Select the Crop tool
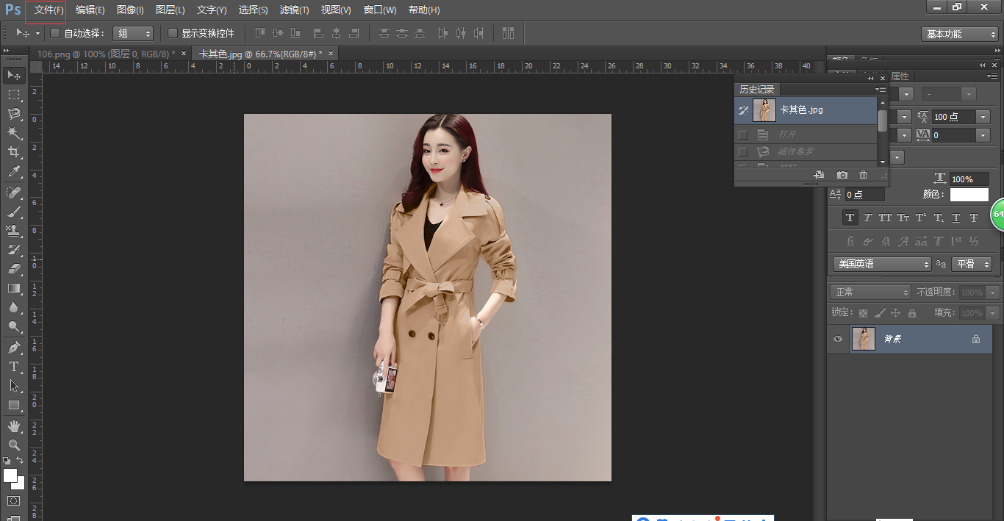1004x521 pixels. (13, 152)
